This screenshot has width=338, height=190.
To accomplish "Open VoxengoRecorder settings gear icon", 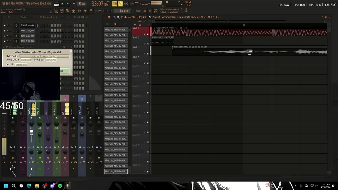I will click(x=7, y=47).
